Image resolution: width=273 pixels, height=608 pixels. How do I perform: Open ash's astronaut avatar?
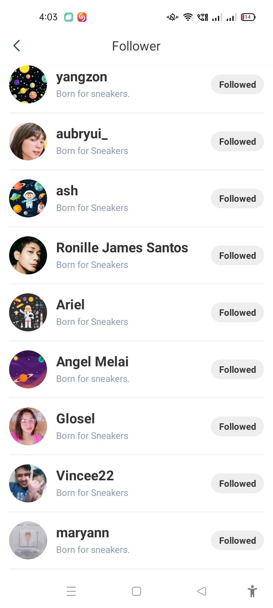(x=28, y=198)
